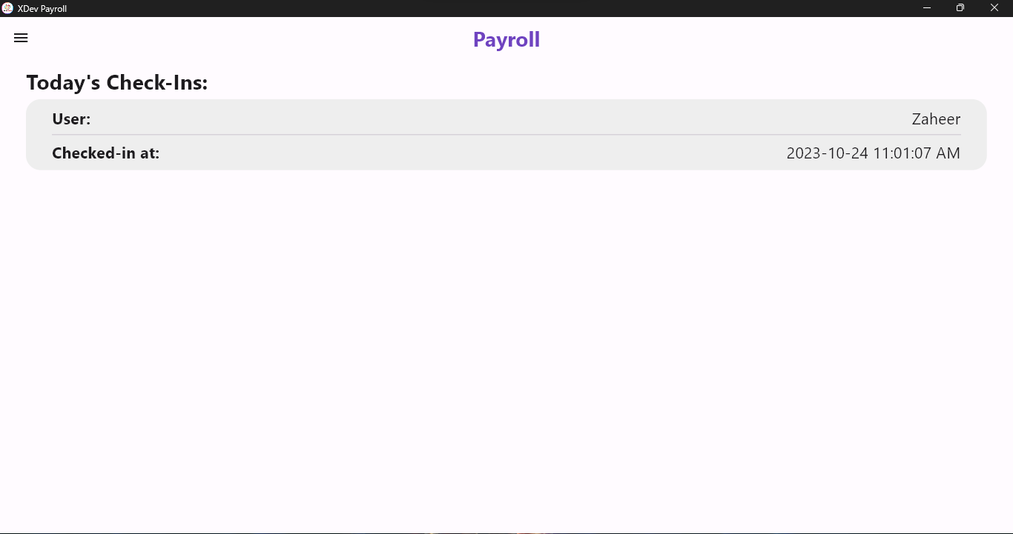Click the AM suffix of the timestamp
The height and width of the screenshot is (534, 1013).
[x=949, y=153]
